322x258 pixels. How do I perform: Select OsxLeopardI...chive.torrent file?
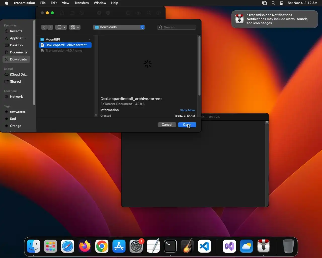tap(65, 45)
